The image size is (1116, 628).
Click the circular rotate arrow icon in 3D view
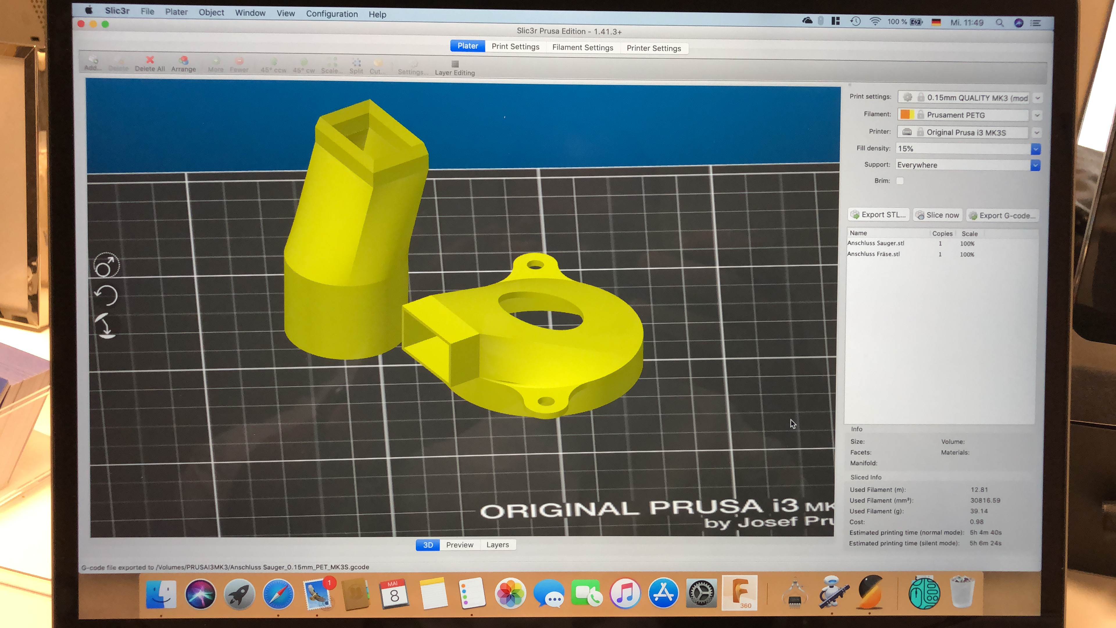(x=106, y=296)
